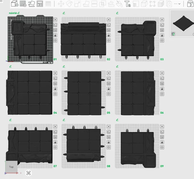Auto orient objects on plate 06
This screenshot has width=194, height=179.
pyautogui.click(x=162, y=78)
